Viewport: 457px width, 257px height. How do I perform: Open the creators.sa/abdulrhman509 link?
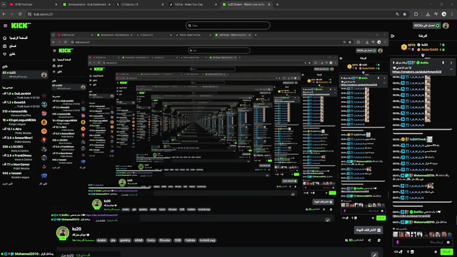(417, 72)
